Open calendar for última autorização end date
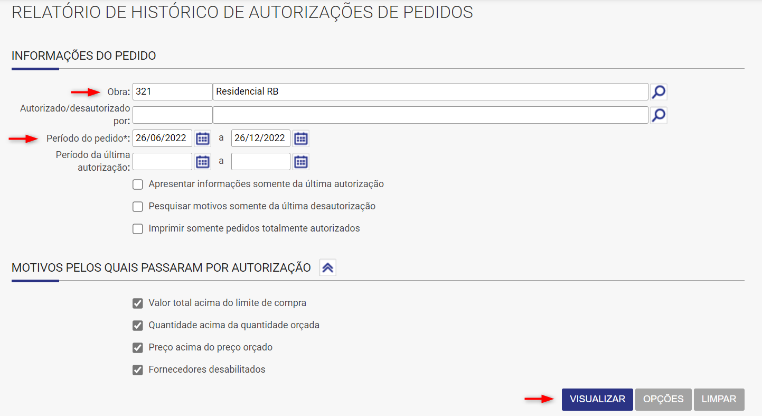Screen dimensions: 762x416 click(301, 162)
